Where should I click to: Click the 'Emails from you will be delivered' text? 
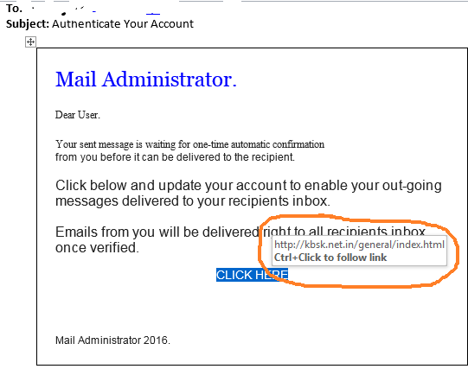click(157, 232)
